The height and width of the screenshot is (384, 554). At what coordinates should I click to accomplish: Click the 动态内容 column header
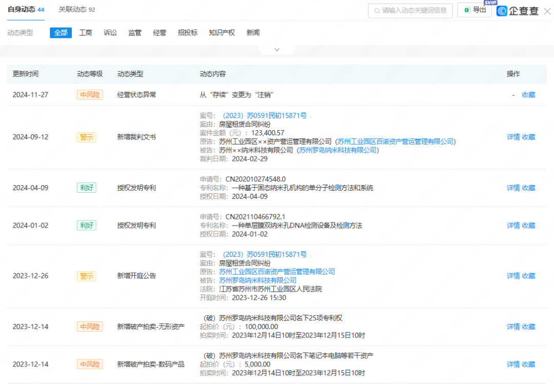coord(213,74)
